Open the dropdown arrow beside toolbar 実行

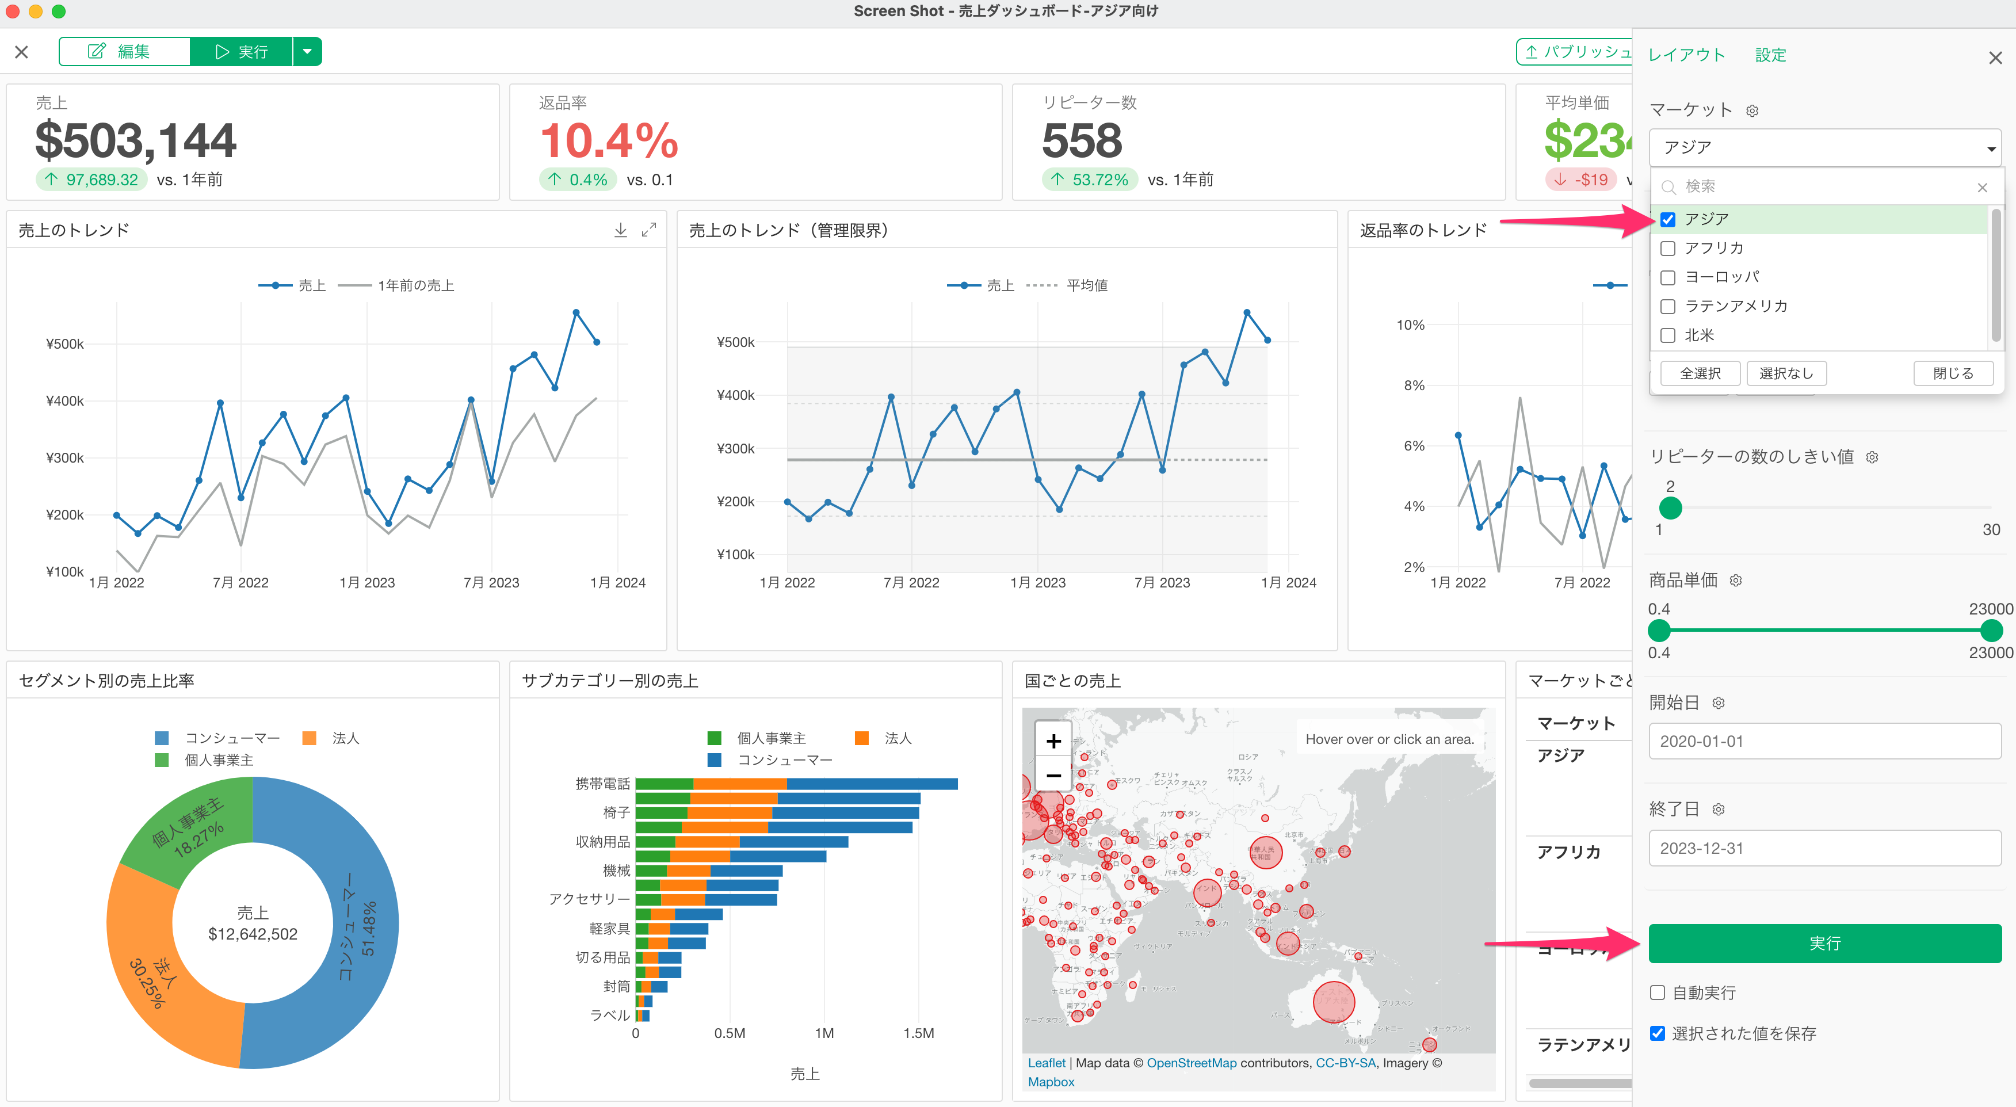coord(308,52)
